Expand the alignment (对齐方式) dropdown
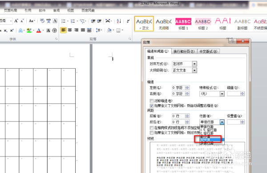 (194, 64)
